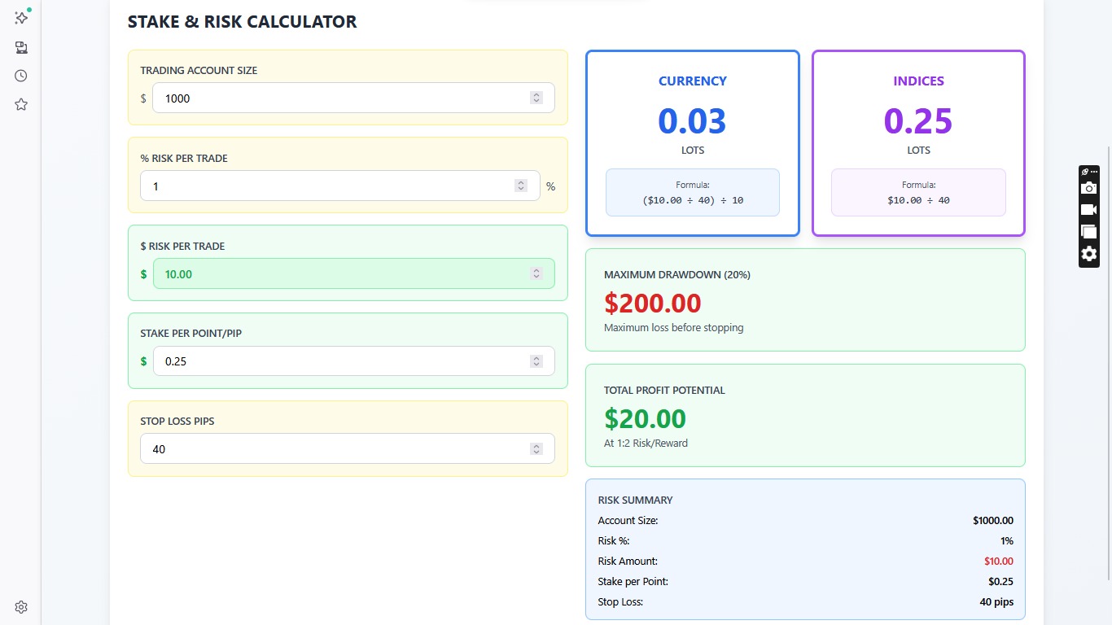Image resolution: width=1112 pixels, height=625 pixels.
Task: Adjust the % Risk Per Trade spinner
Action: point(521,186)
